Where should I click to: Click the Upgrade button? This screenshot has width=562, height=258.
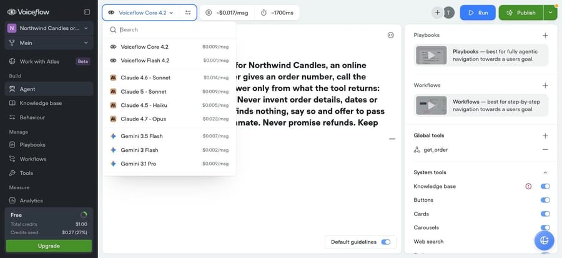pos(49,246)
